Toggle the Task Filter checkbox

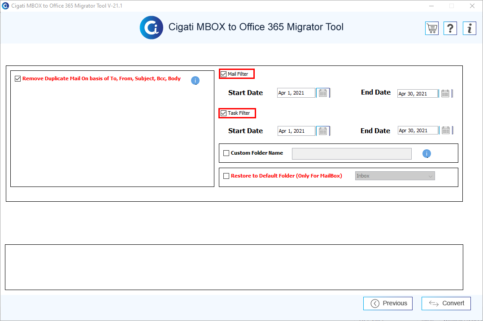(224, 113)
